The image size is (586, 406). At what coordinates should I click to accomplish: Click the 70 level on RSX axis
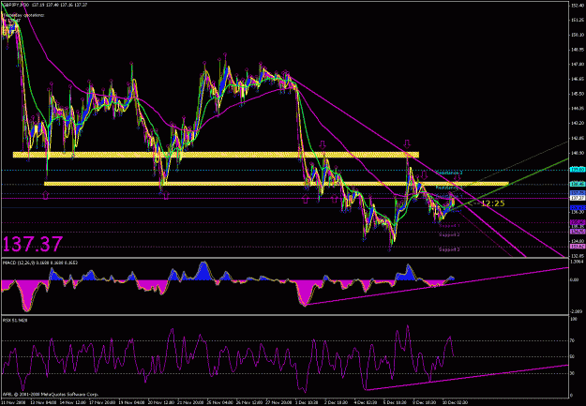coord(574,341)
